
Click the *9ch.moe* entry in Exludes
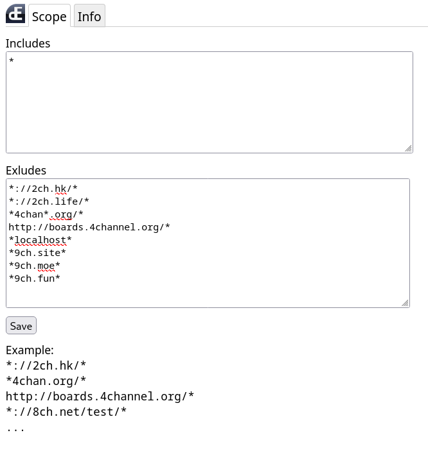[34, 265]
